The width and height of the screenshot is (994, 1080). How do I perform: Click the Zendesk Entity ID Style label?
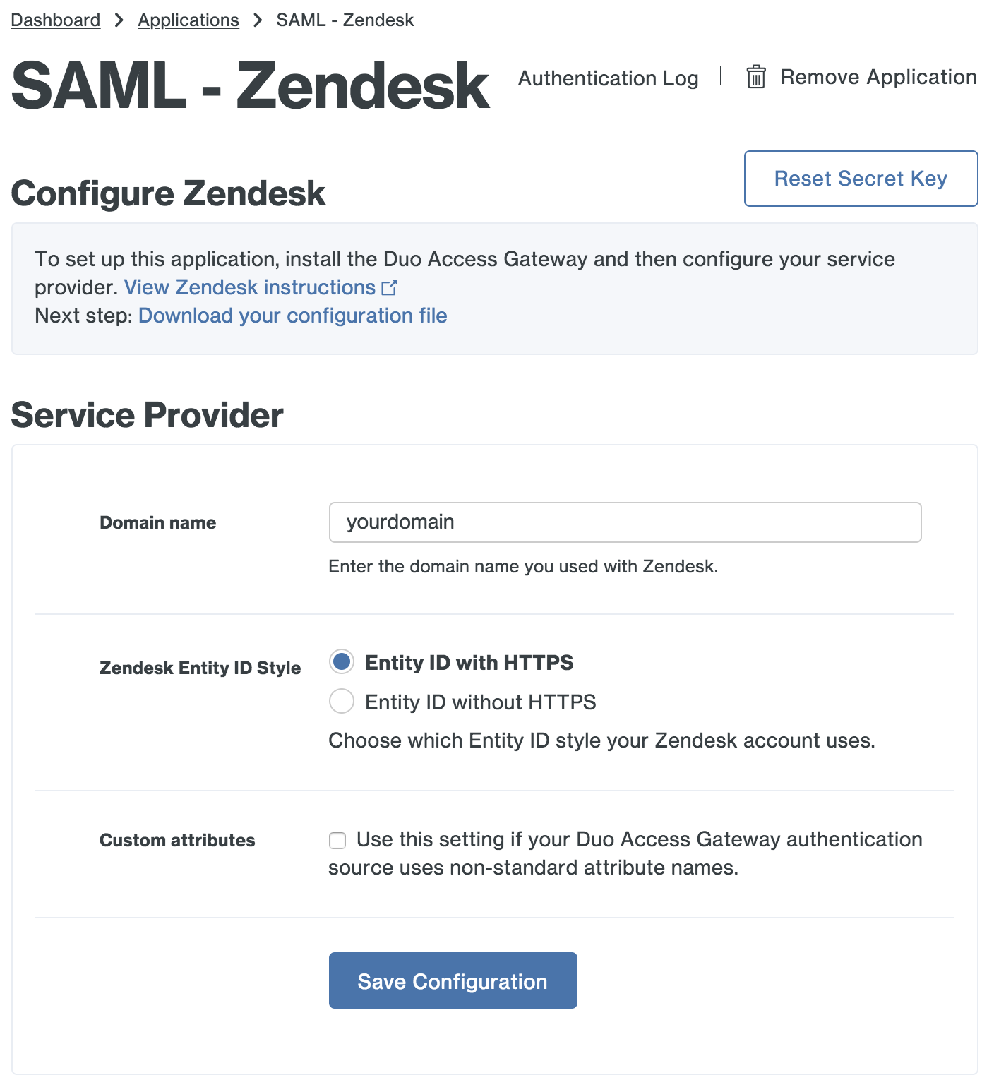[200, 667]
